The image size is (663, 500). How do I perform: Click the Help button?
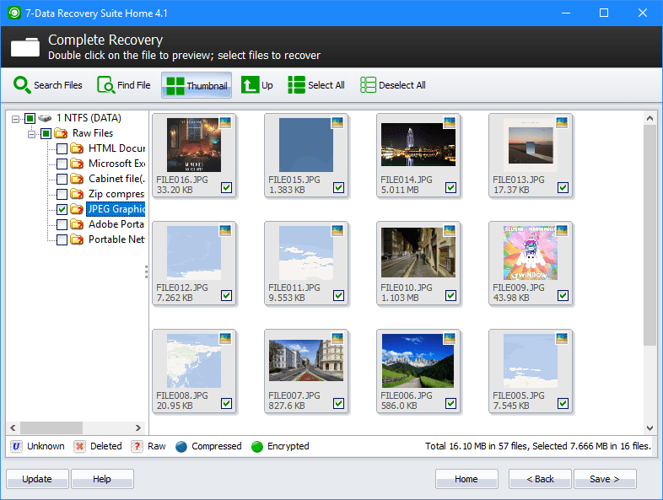click(x=102, y=479)
